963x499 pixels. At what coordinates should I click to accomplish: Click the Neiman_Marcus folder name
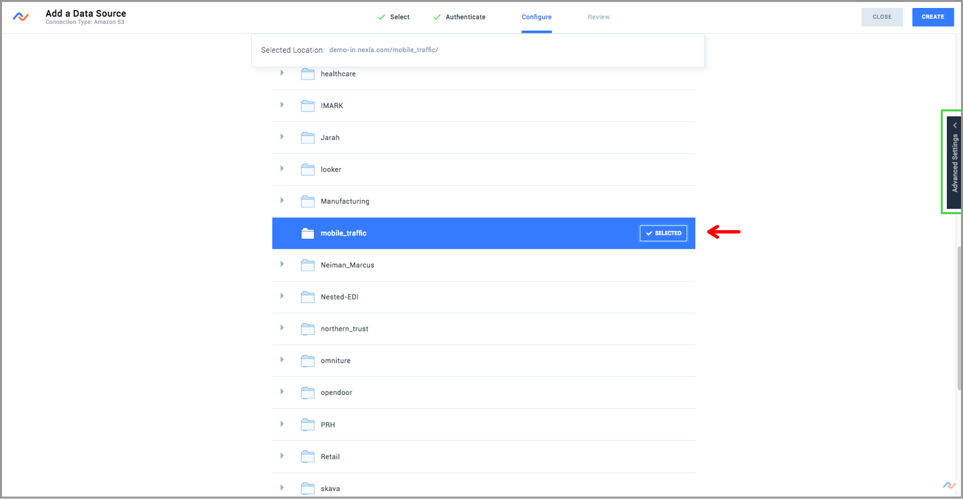click(347, 265)
